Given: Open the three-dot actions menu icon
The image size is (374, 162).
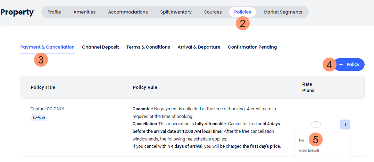Looking at the screenshot, I should pyautogui.click(x=345, y=124).
